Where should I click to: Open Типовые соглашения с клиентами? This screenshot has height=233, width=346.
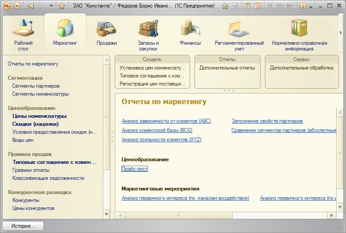click(x=54, y=162)
